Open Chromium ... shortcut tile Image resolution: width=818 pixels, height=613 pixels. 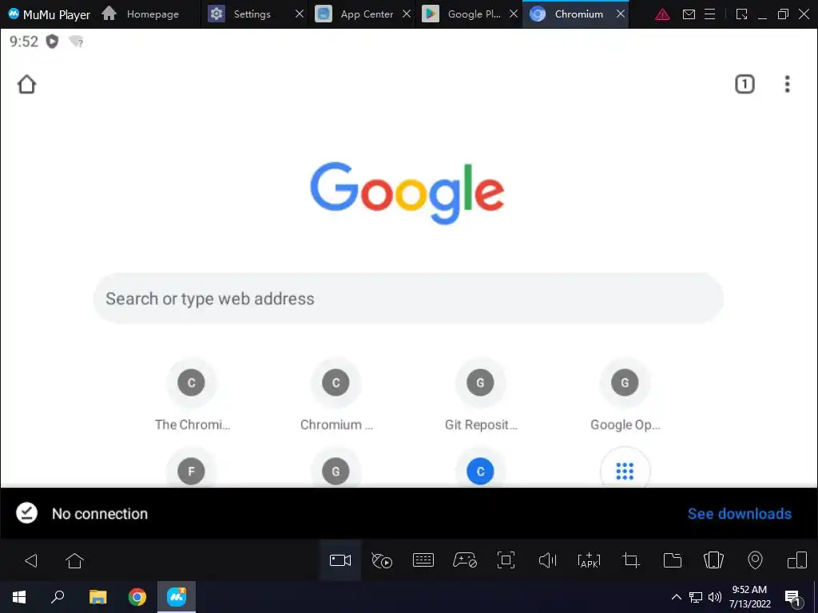tap(336, 395)
